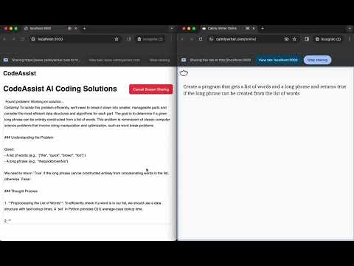
Task: Reload the localhost:3000 window
Action: [22, 39]
